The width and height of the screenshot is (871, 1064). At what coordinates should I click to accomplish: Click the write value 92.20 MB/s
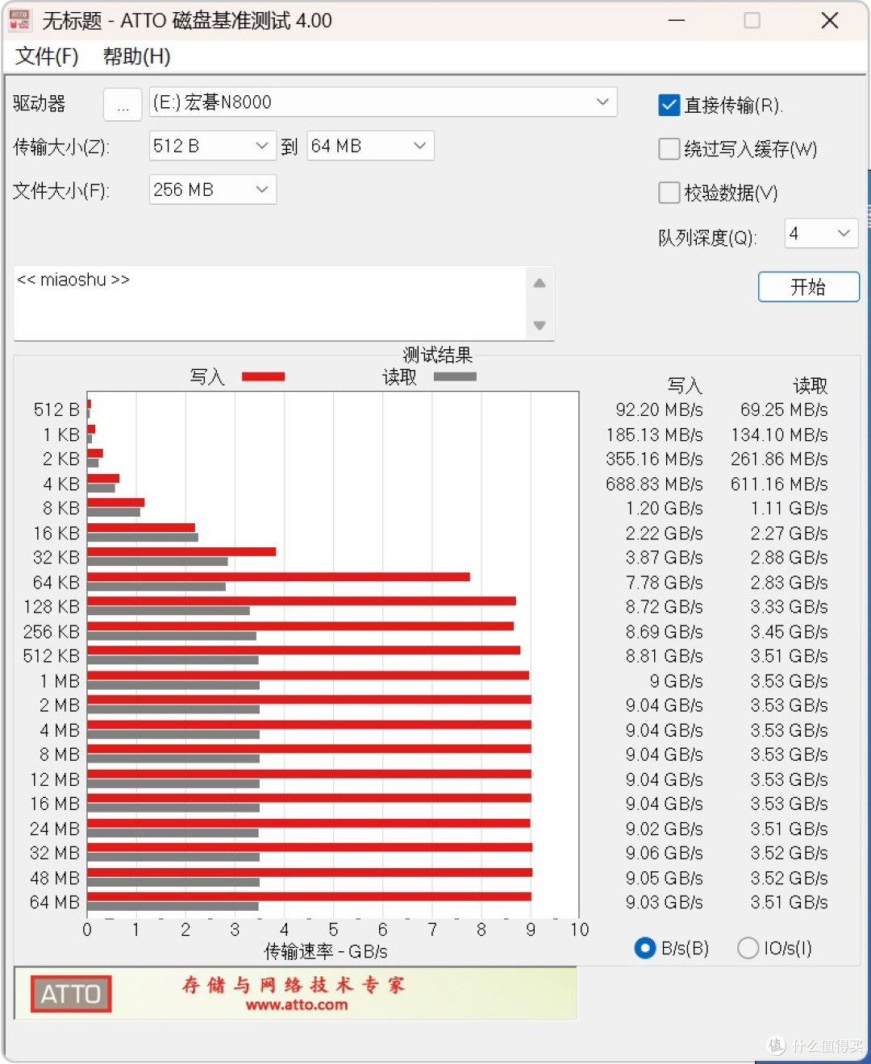(659, 410)
